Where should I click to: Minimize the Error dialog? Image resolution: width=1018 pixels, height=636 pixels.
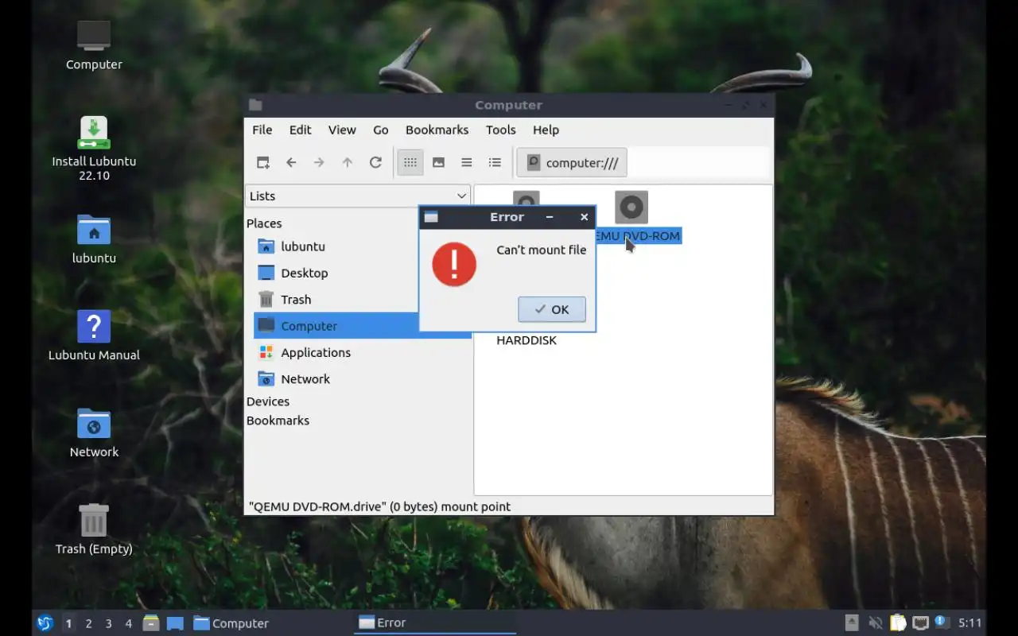pos(550,217)
